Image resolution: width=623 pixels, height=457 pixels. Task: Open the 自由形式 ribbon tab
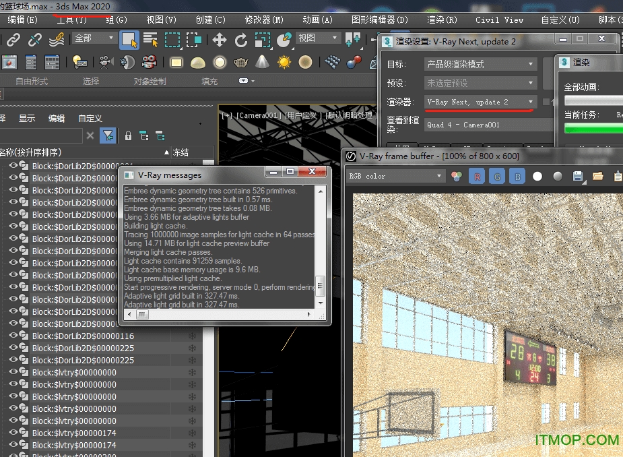point(32,81)
